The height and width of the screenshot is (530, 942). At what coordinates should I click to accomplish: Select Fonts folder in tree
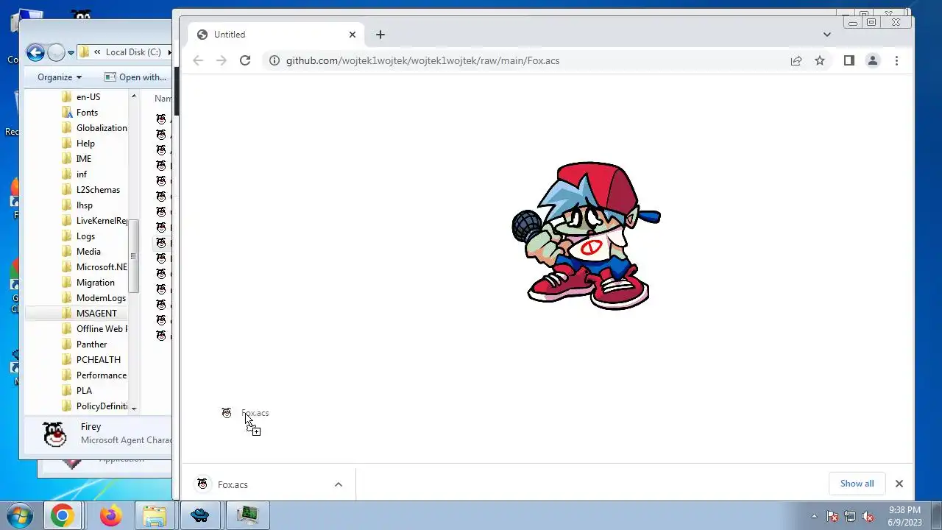click(x=87, y=112)
